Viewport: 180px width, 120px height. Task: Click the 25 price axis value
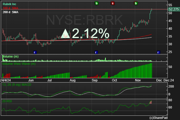pos(170,52)
